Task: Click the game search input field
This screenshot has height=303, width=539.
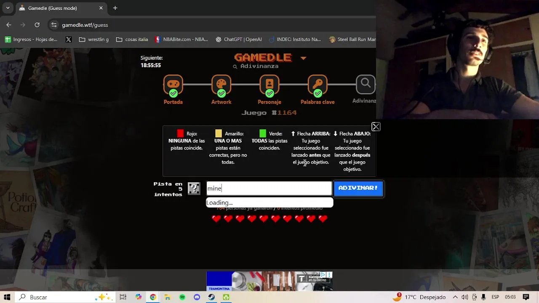Action: pyautogui.click(x=269, y=188)
